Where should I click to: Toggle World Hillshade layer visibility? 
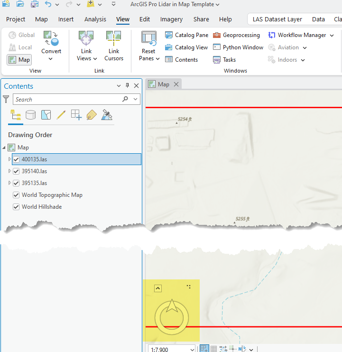pos(16,207)
